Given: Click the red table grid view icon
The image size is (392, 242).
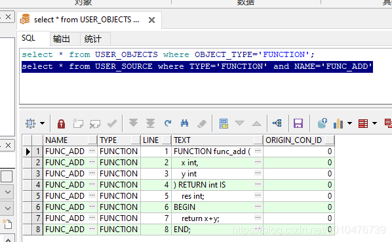Looking at the screenshot, I should (363, 123).
